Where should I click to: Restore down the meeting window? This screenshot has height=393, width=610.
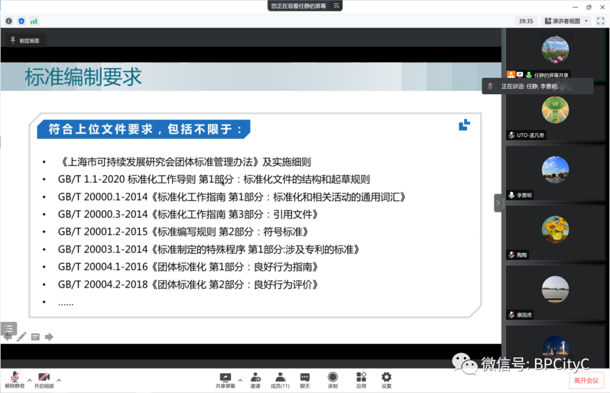pyautogui.click(x=589, y=7)
